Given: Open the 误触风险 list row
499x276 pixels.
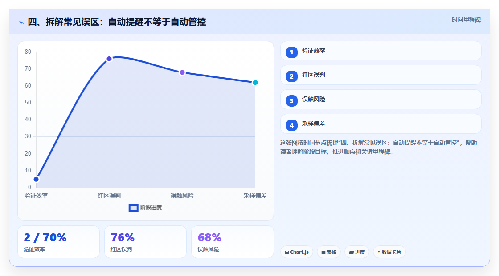Looking at the screenshot, I should [380, 100].
